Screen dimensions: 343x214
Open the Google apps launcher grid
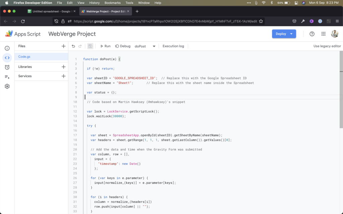pyautogui.click(x=323, y=34)
